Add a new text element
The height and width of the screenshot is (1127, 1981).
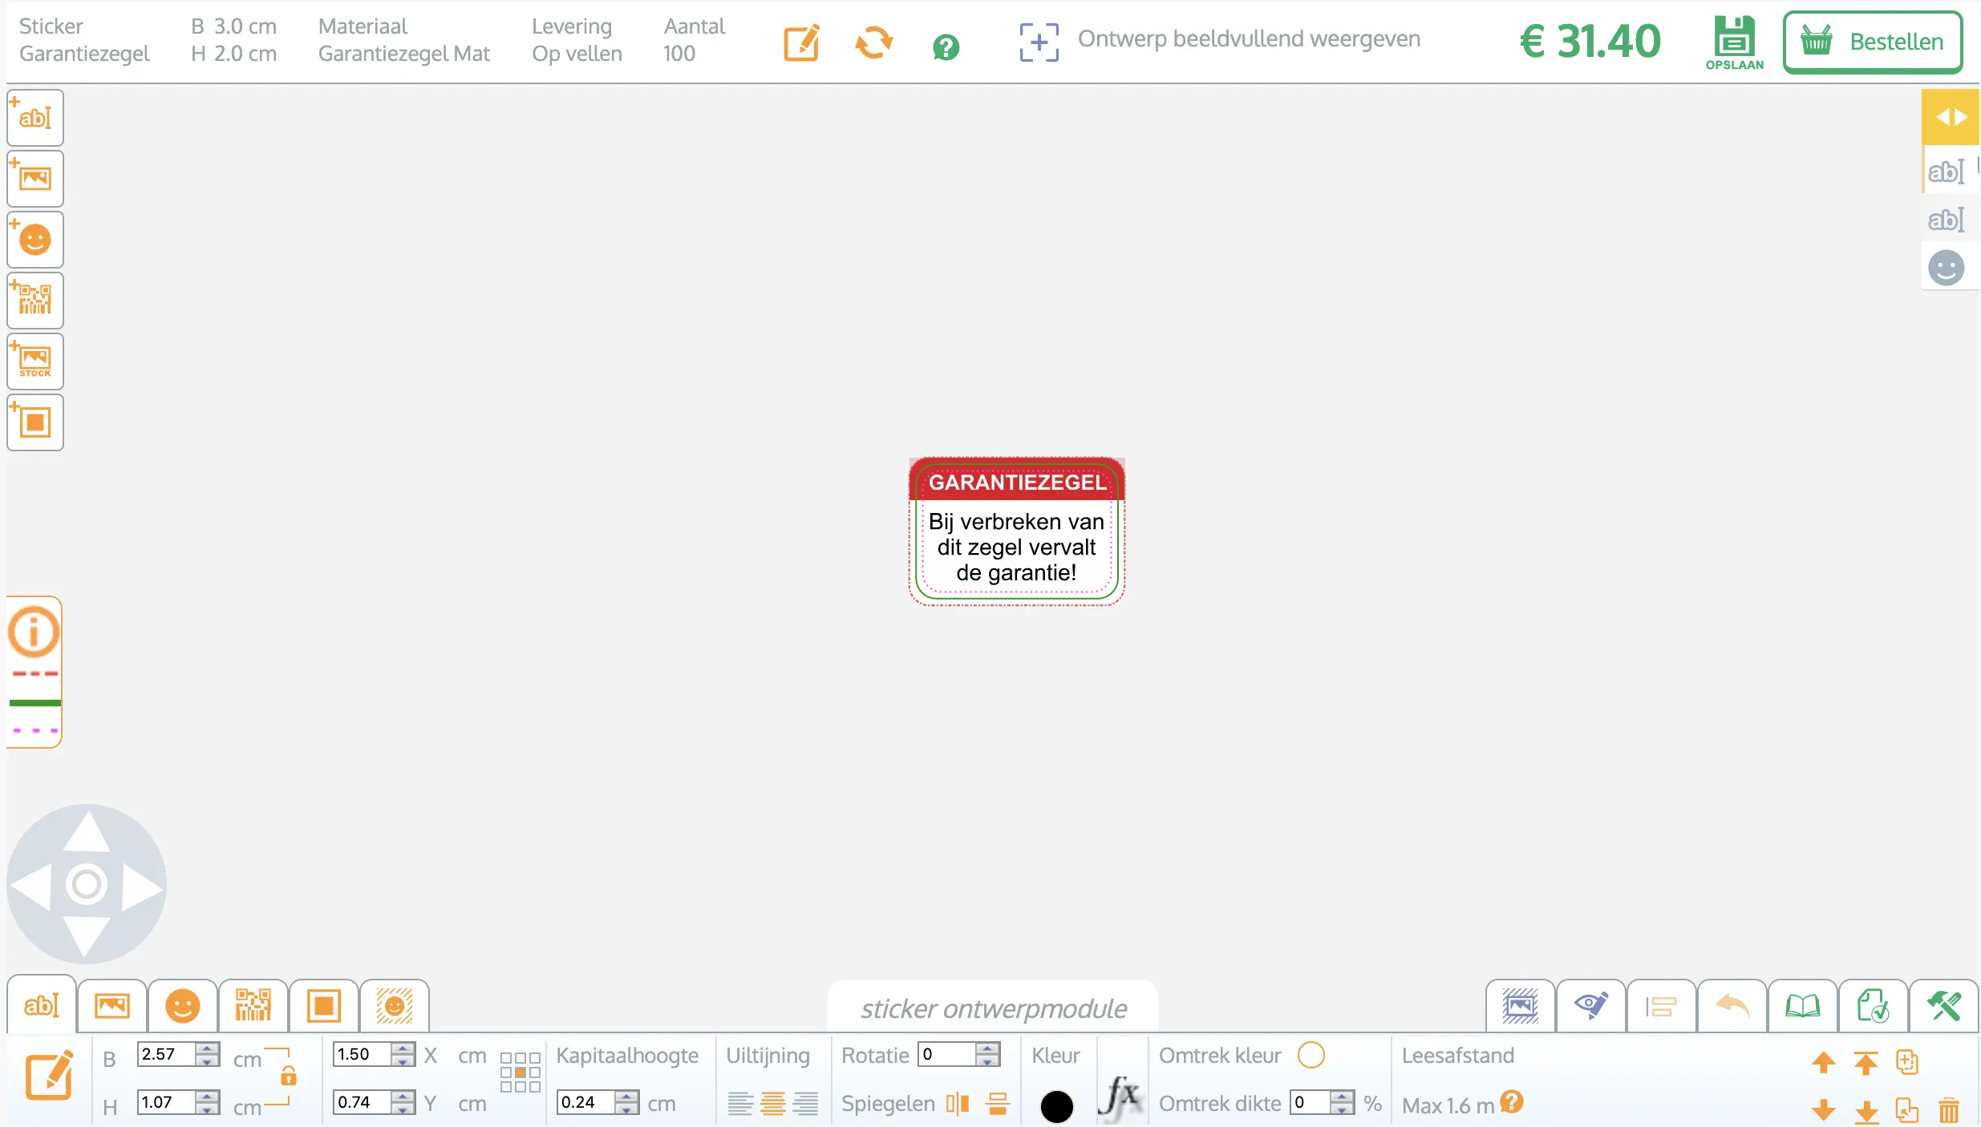click(35, 118)
